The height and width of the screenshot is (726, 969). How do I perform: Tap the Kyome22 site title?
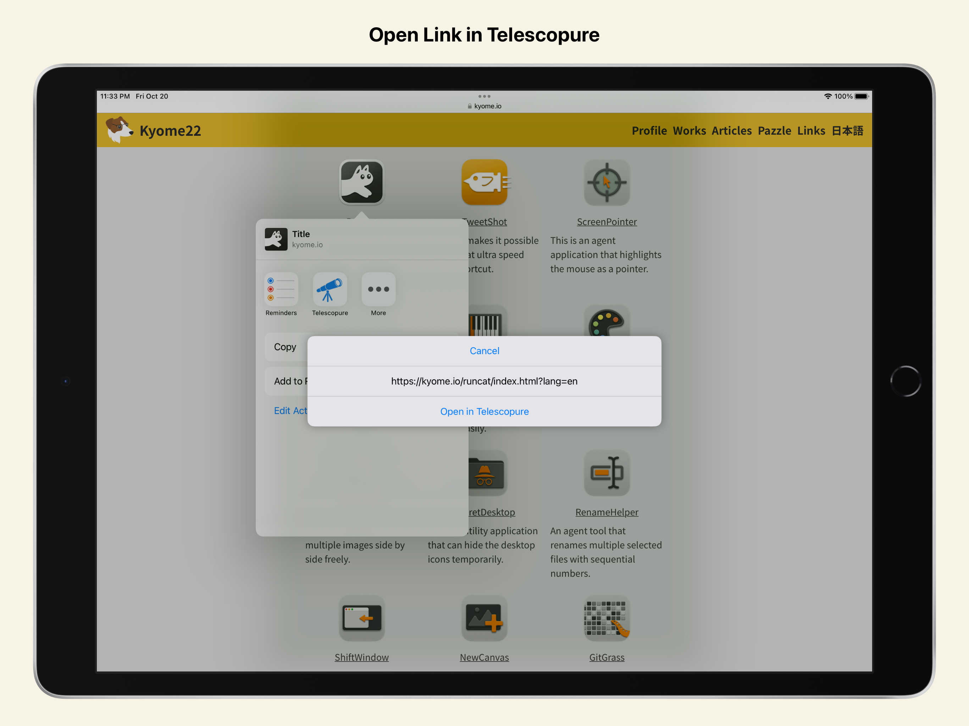[170, 130]
